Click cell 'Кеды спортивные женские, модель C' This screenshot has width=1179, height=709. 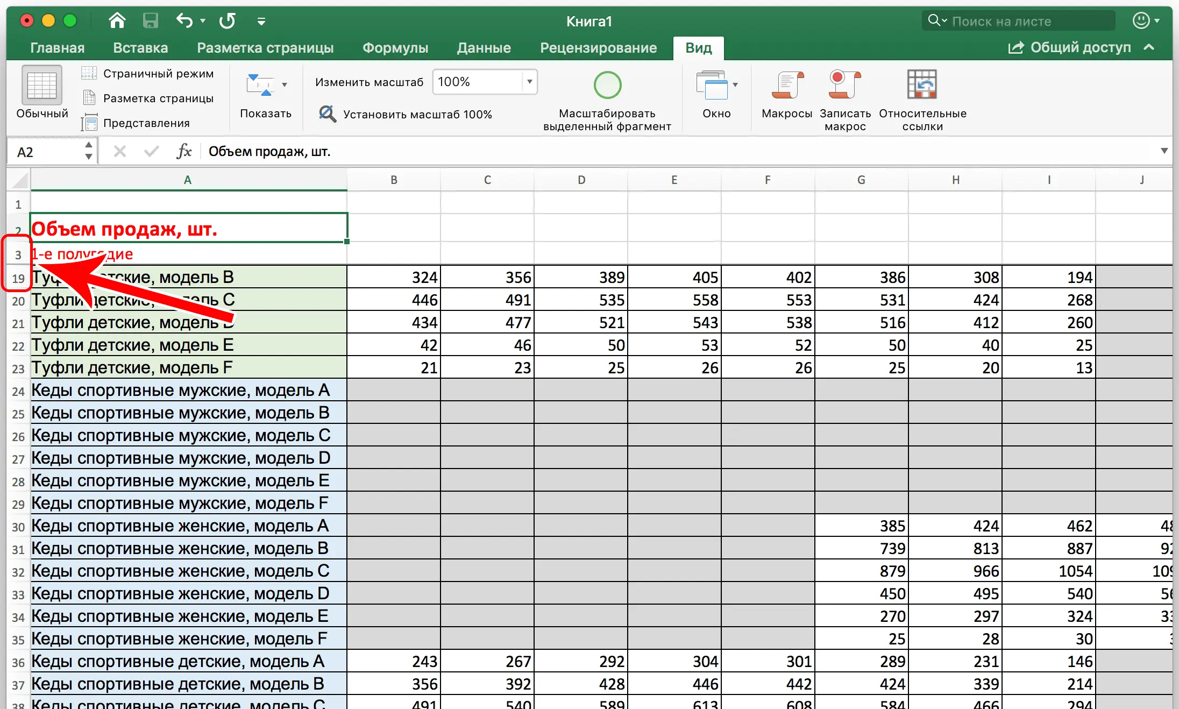pos(189,571)
